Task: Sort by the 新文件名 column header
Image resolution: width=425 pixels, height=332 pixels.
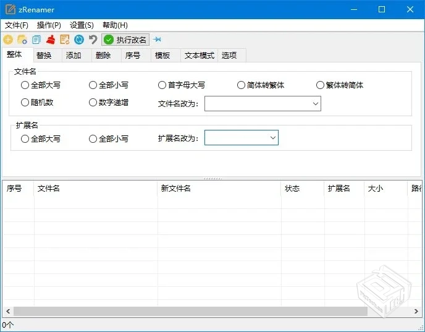Action: click(219, 189)
